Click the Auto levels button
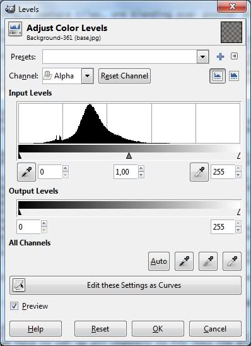The width and height of the screenshot is (251, 346). [x=159, y=261]
